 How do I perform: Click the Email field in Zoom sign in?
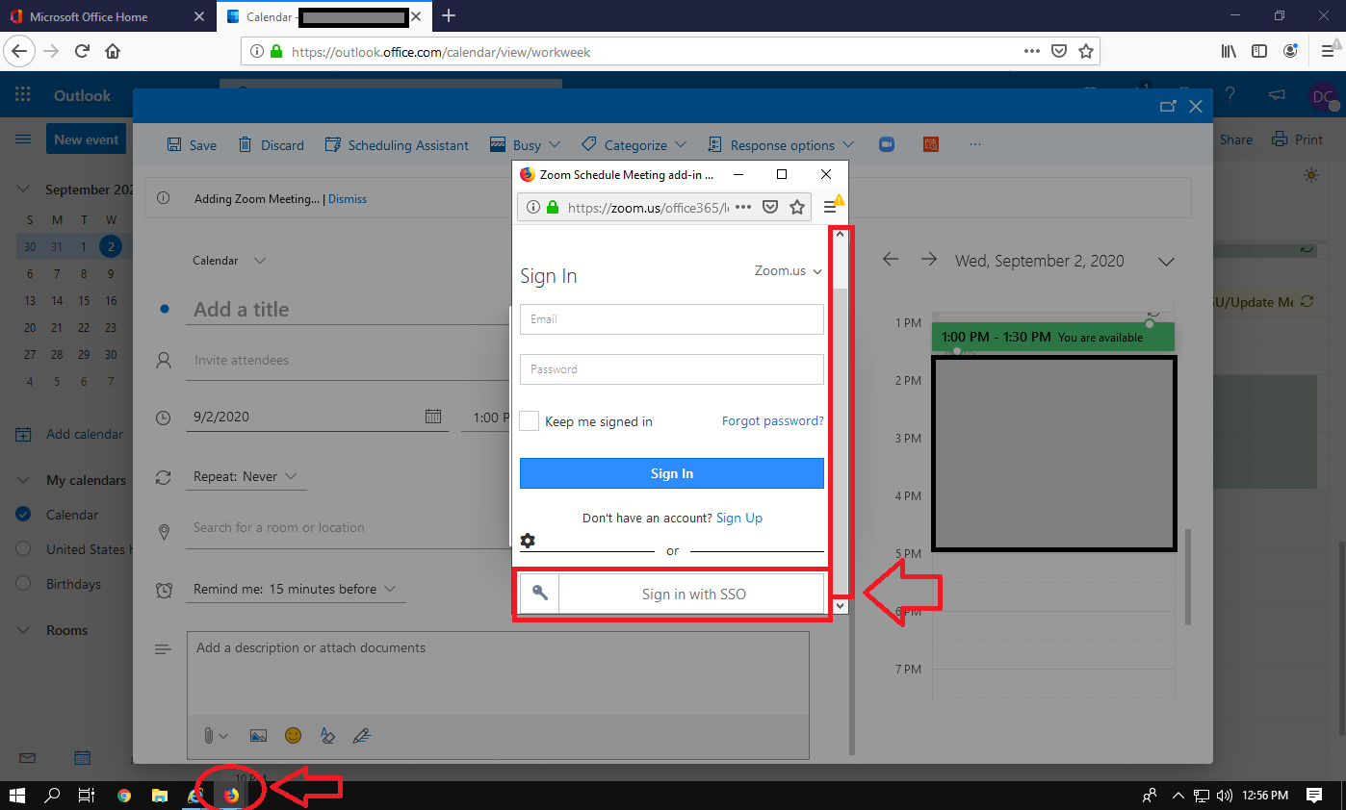point(671,319)
